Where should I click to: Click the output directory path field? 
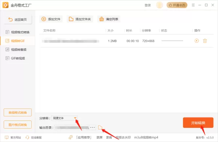pos(72,127)
